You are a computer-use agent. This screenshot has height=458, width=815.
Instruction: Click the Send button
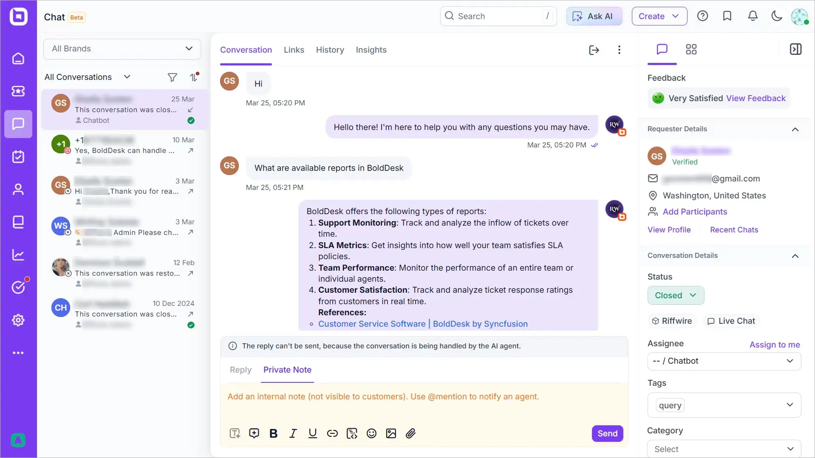point(607,433)
